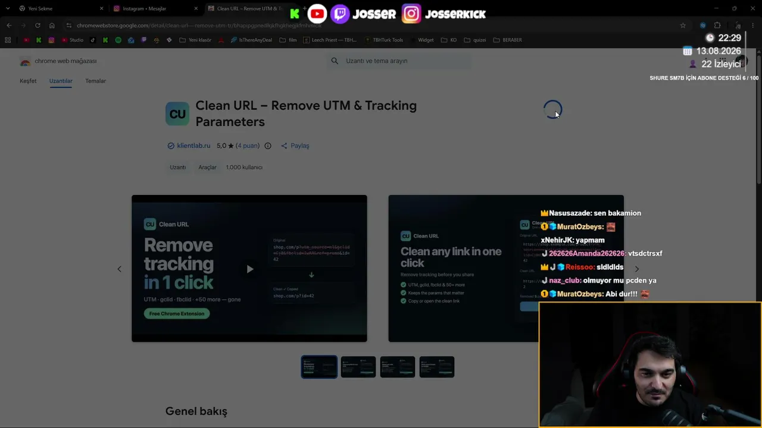Open the Spotify bookmark icon
This screenshot has height=428, width=762.
pos(118,40)
